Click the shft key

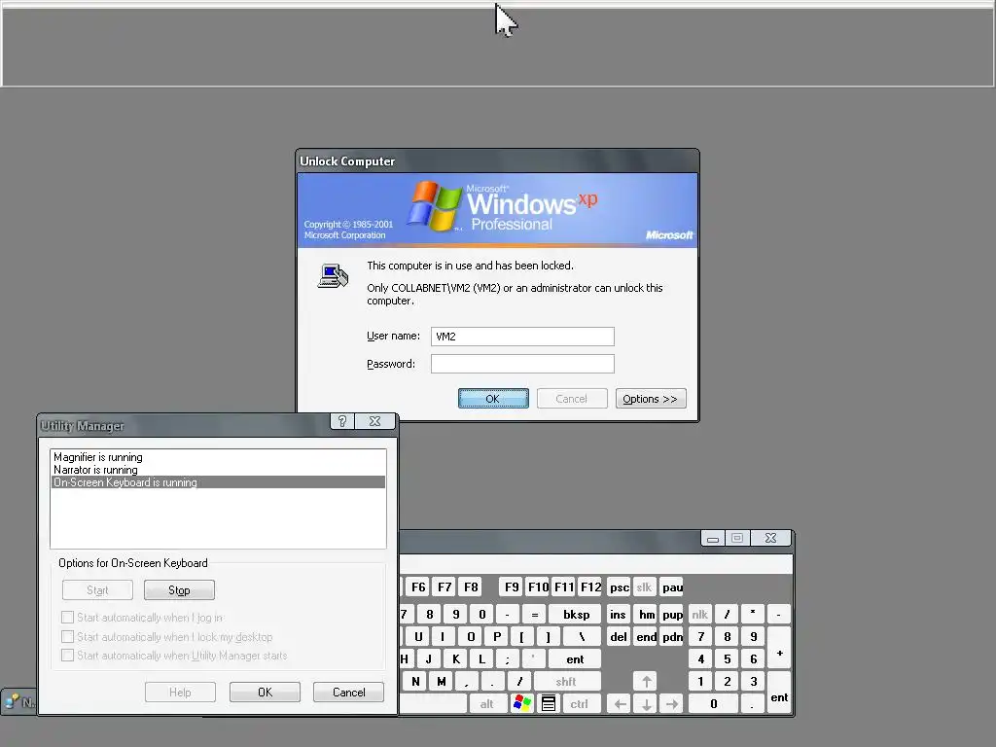point(566,682)
